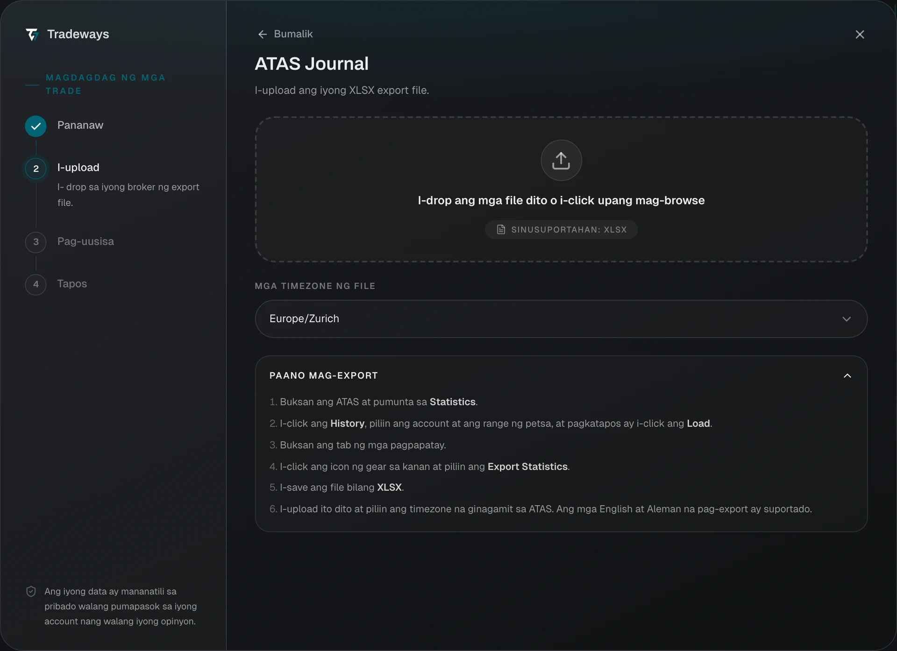This screenshot has width=897, height=651.
Task: Click the PAANO MAG-EXPORT header
Action: pyautogui.click(x=324, y=375)
